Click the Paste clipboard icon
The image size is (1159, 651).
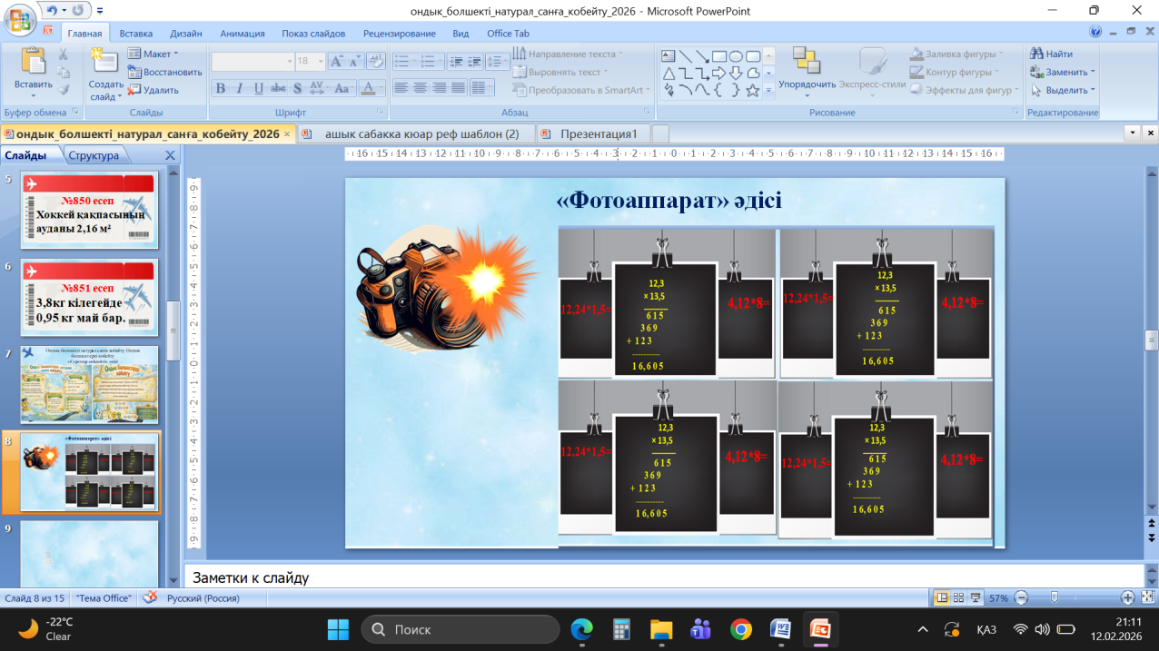(x=34, y=62)
